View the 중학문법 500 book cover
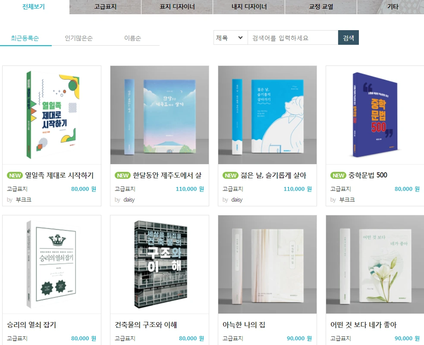This screenshot has width=424, height=345. tap(375, 115)
